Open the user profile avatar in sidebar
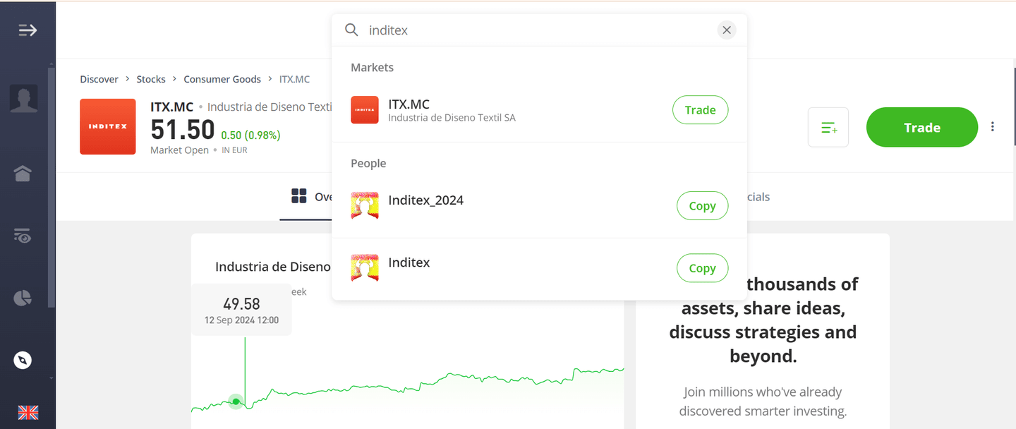The width and height of the screenshot is (1016, 429). [x=24, y=99]
